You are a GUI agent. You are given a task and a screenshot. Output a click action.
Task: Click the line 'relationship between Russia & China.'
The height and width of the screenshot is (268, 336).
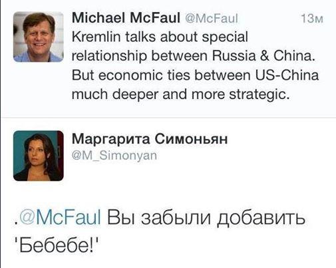(x=194, y=56)
